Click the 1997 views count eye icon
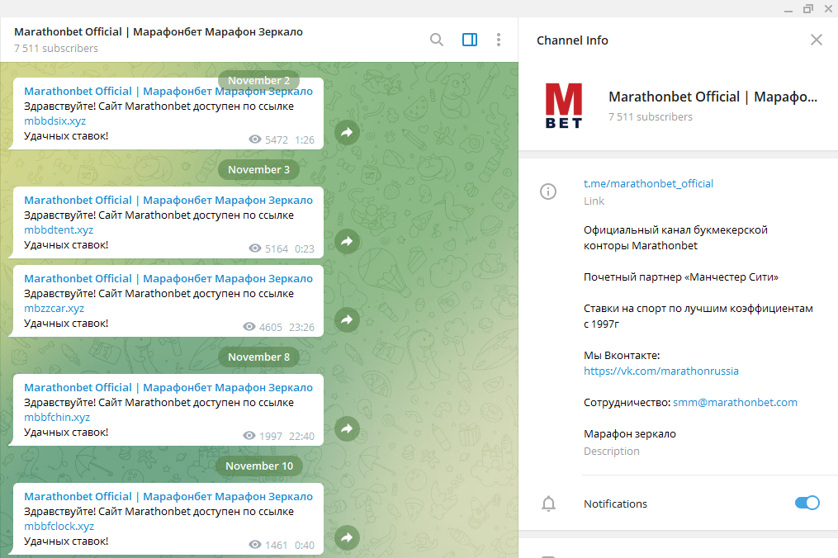The width and height of the screenshot is (838, 558). (249, 436)
